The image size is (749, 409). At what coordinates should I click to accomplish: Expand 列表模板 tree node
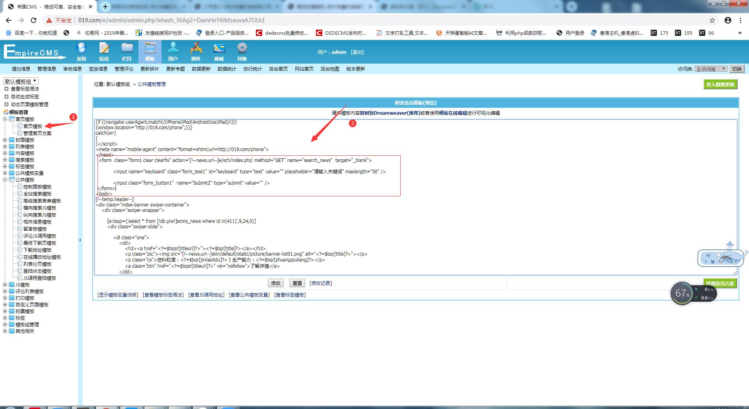coord(5,146)
